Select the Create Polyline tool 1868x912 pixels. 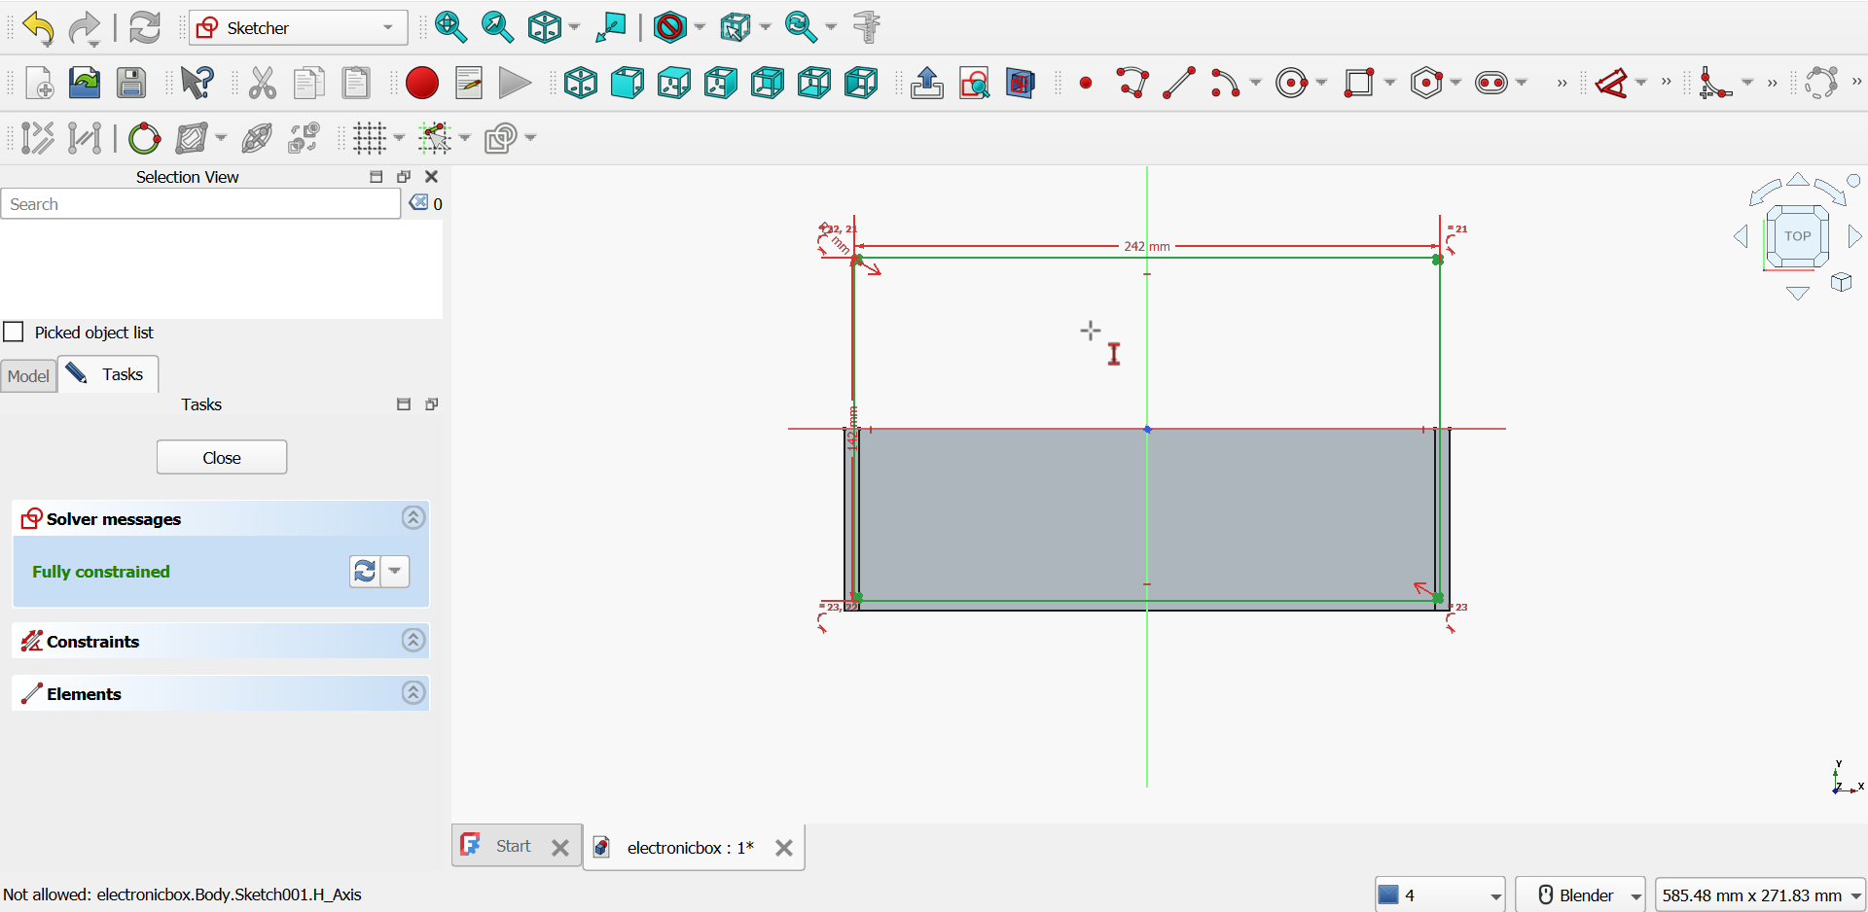pyautogui.click(x=1132, y=84)
